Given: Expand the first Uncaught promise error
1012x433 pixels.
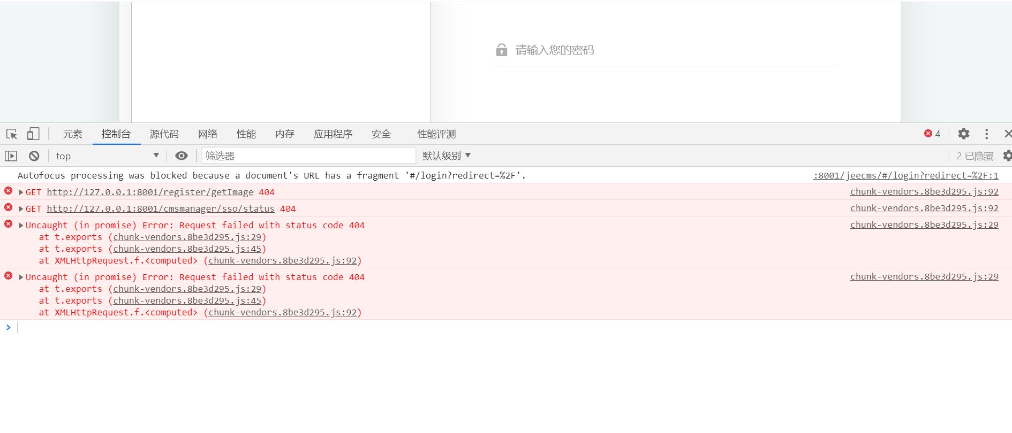Looking at the screenshot, I should click(21, 226).
